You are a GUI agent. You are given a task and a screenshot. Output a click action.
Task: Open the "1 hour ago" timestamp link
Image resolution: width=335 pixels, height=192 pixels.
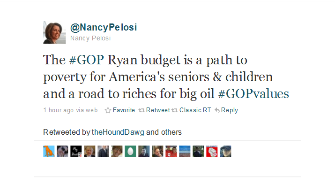[58, 110]
